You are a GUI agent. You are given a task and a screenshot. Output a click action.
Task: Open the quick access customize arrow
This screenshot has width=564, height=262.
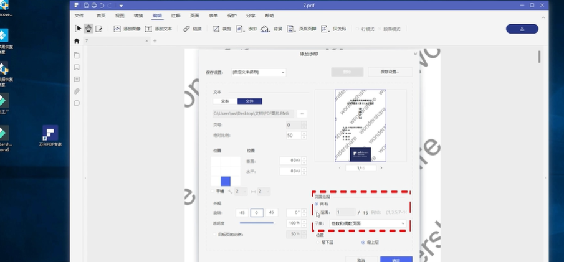[x=122, y=6]
